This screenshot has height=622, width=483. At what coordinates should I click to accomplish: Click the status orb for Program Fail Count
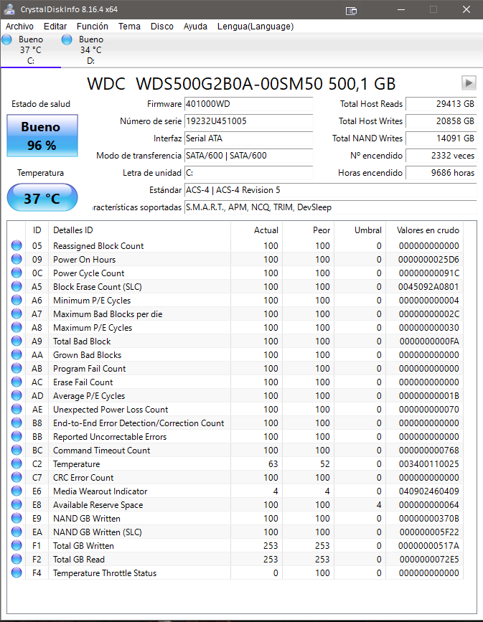coord(17,368)
